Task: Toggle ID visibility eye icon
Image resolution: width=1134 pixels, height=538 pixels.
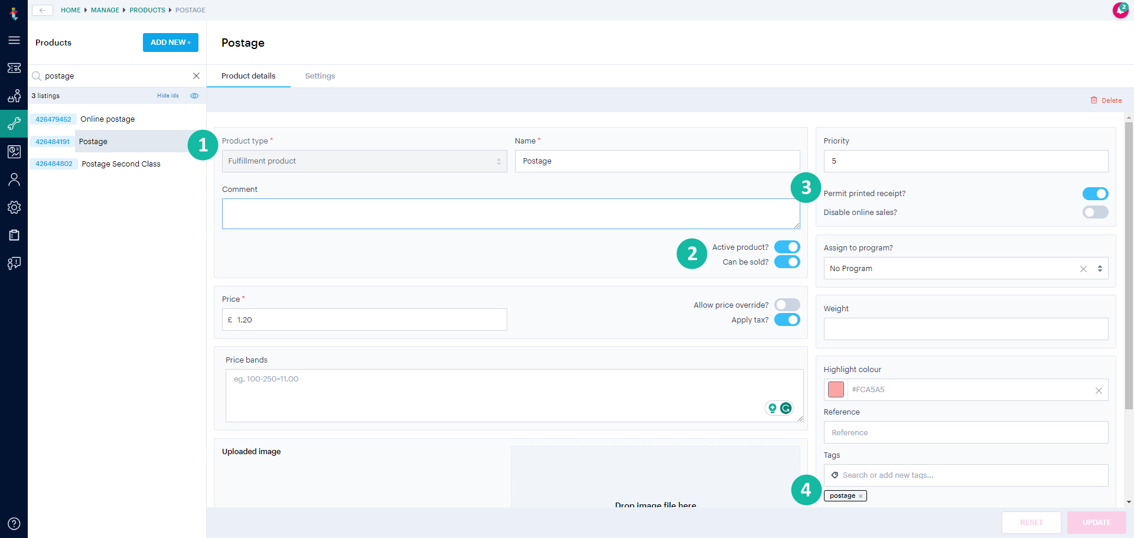Action: click(x=194, y=96)
